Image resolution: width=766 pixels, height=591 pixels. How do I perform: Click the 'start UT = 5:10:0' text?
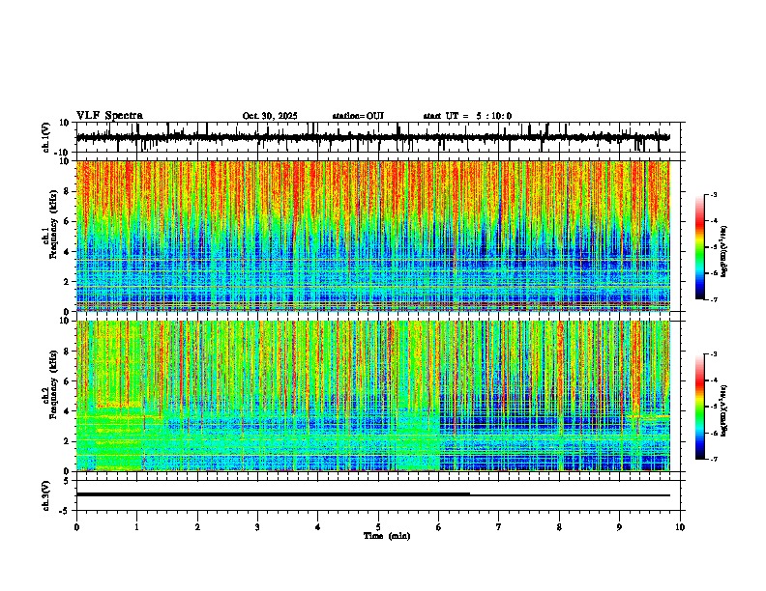(x=467, y=116)
